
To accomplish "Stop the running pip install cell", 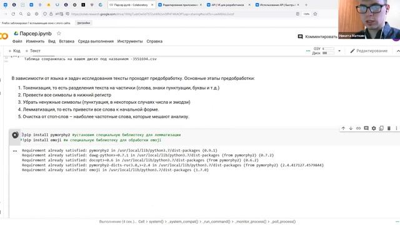I will click(x=15, y=135).
